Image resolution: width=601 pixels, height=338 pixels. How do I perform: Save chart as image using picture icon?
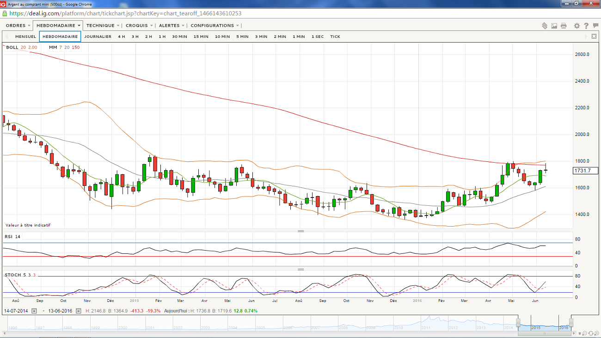pos(554,26)
